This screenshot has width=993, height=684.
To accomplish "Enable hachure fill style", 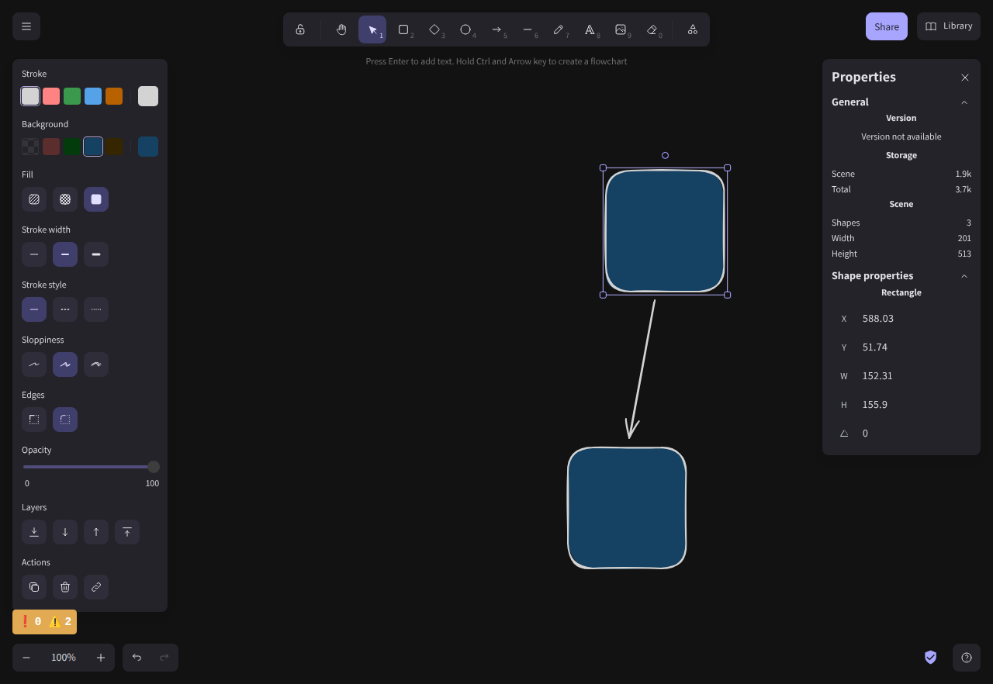I will click(34, 199).
